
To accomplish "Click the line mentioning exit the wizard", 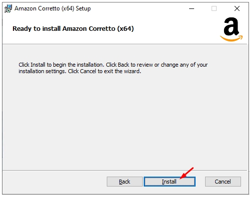I will (x=80, y=71).
